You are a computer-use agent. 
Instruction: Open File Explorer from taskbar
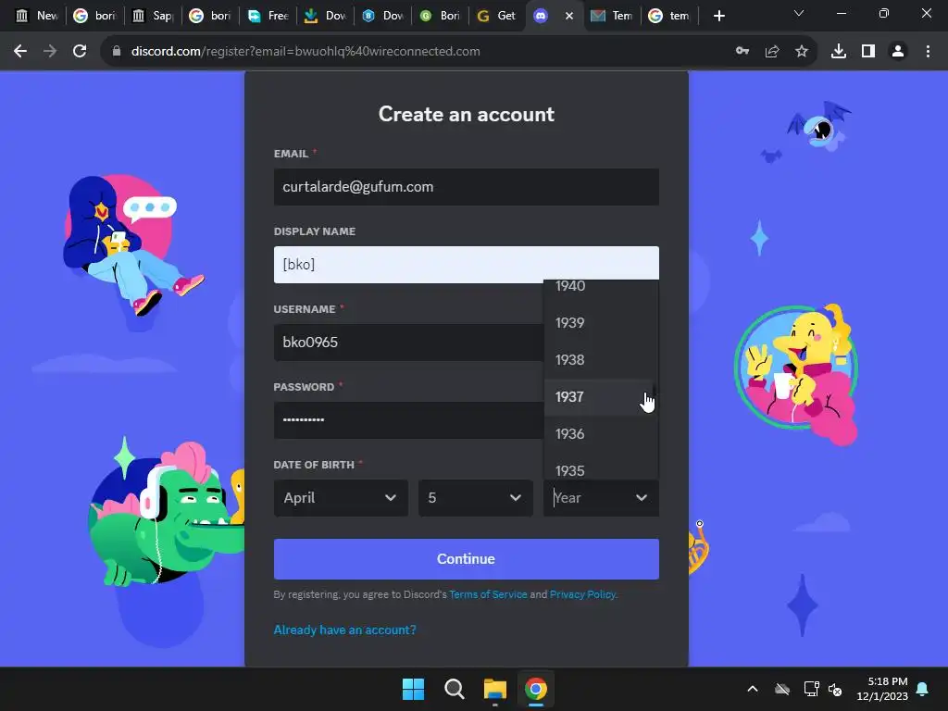click(495, 689)
